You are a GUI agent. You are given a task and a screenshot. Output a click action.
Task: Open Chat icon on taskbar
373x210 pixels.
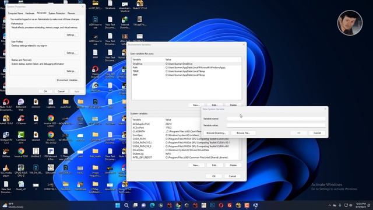pyautogui.click(x=144, y=205)
